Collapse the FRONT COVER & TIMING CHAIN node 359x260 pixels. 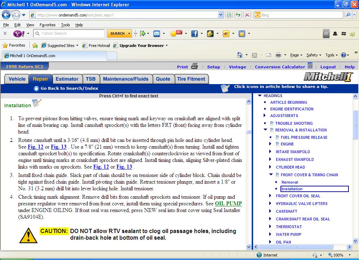[x=271, y=175]
